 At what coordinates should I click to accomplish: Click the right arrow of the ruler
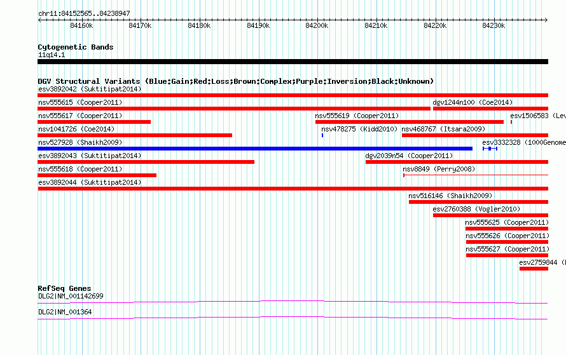click(x=546, y=20)
